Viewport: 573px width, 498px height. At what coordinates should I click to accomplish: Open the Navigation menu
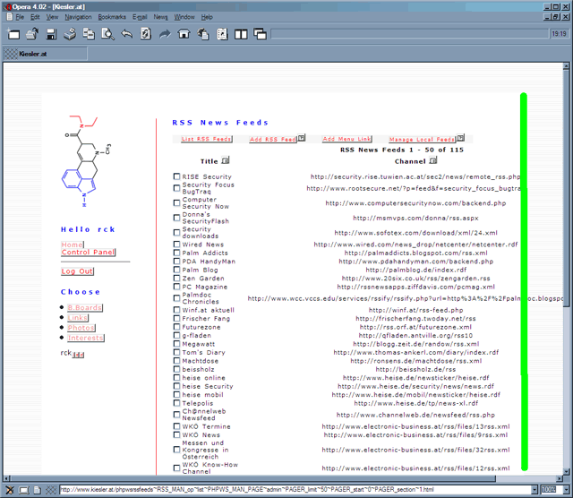[78, 17]
